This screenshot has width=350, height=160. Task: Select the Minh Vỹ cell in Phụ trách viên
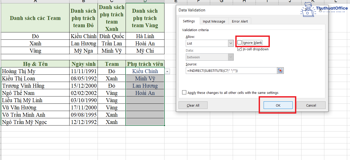pyautogui.click(x=145, y=78)
